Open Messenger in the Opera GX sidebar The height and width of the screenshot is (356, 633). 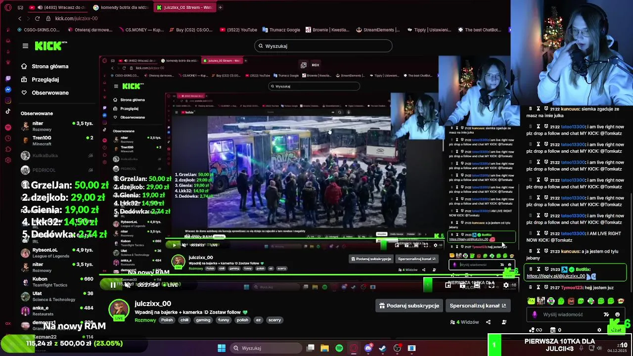coord(8,89)
